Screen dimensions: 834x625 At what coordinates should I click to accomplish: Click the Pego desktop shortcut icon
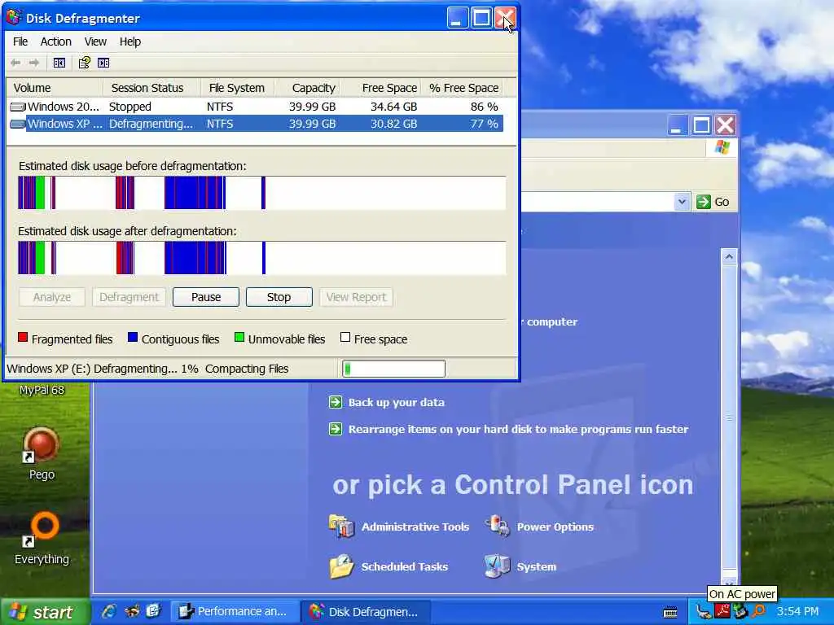click(41, 444)
